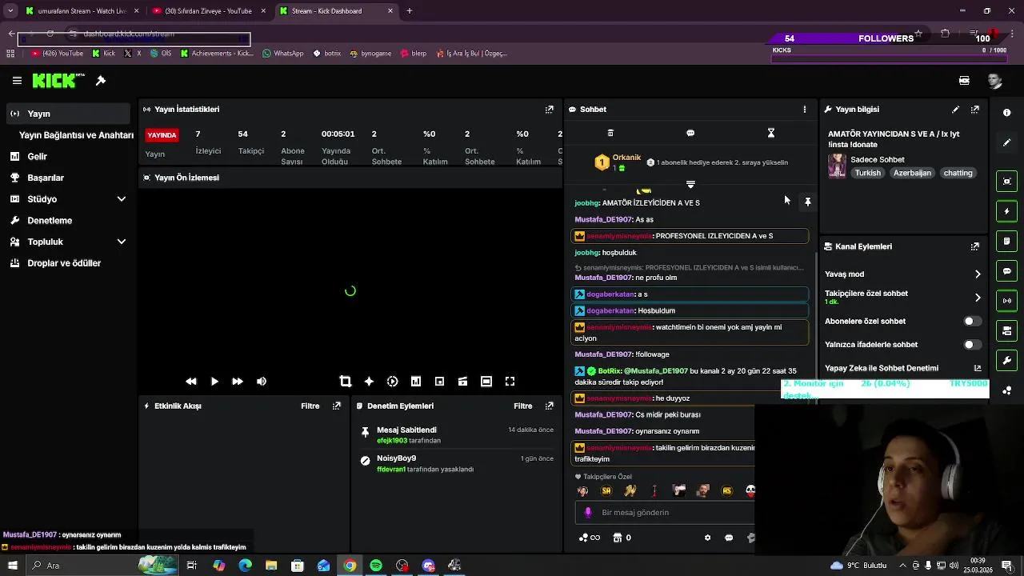Toggle Abonelere özel sohbet switch
1024x576 pixels.
972,322
